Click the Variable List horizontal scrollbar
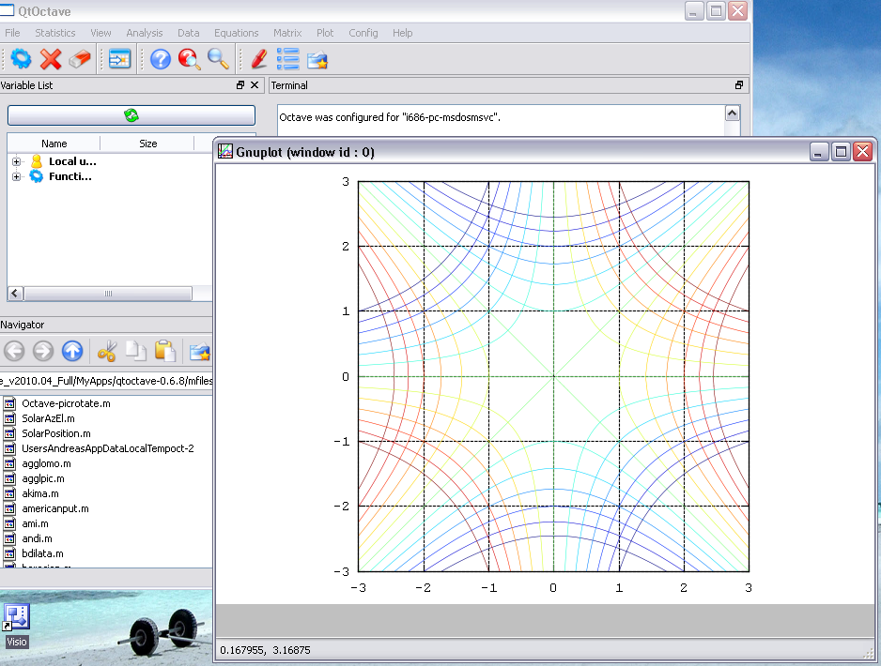 tap(107, 294)
